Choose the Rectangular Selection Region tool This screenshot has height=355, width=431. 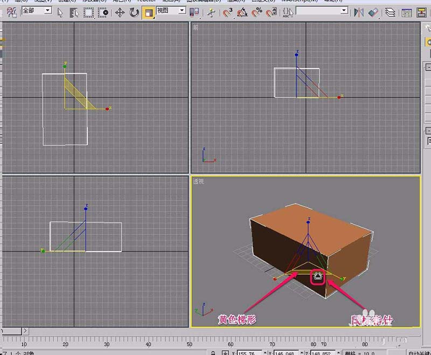pos(89,12)
